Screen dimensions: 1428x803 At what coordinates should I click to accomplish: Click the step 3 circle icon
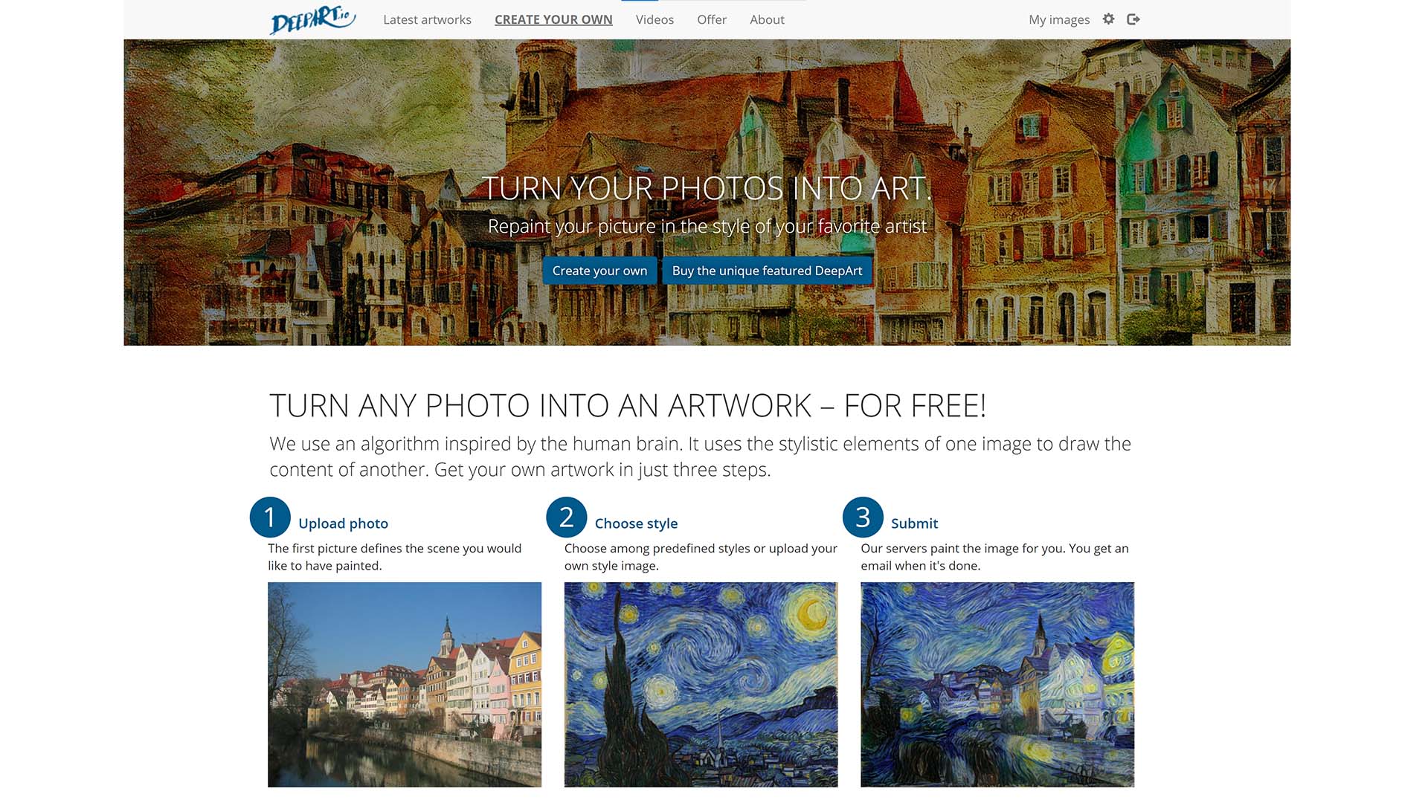863,517
